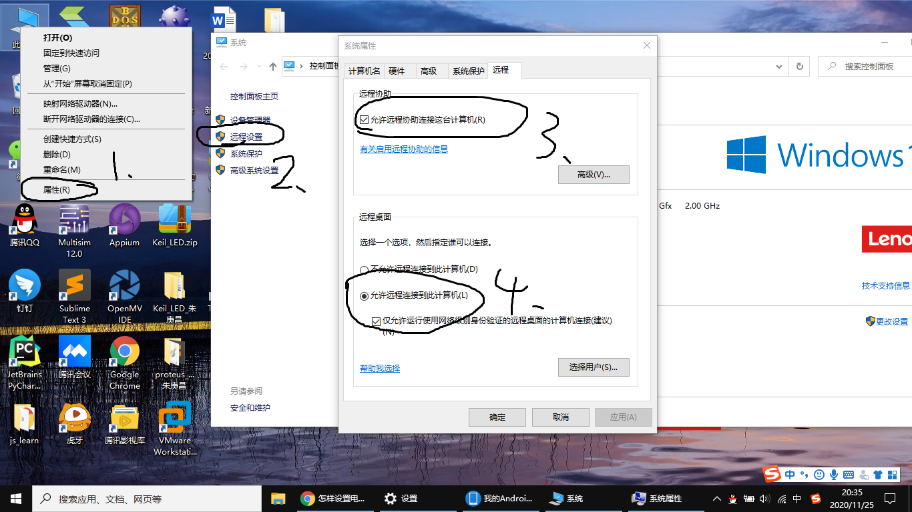Image resolution: width=912 pixels, height=512 pixels.
Task: Click the 选择用户(S) button
Action: [x=594, y=367]
